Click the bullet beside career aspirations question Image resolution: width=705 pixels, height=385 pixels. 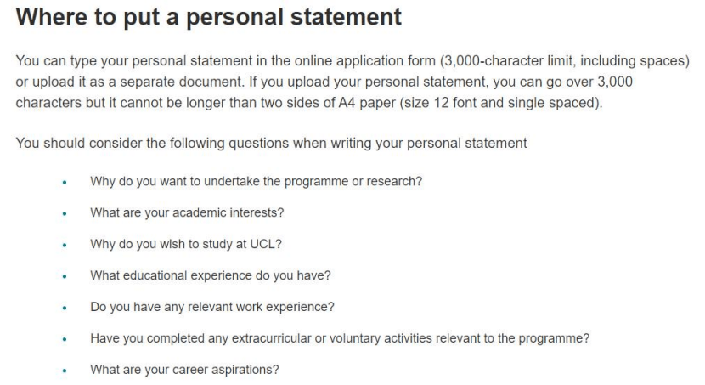65,371
